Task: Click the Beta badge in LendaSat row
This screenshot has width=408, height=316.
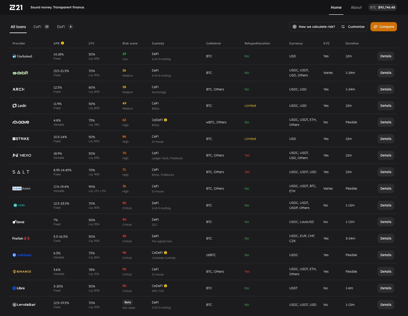Action: tap(128, 302)
